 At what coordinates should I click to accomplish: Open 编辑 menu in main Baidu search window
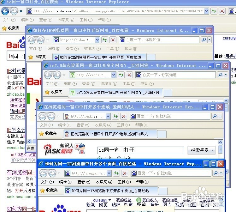(27, 20)
